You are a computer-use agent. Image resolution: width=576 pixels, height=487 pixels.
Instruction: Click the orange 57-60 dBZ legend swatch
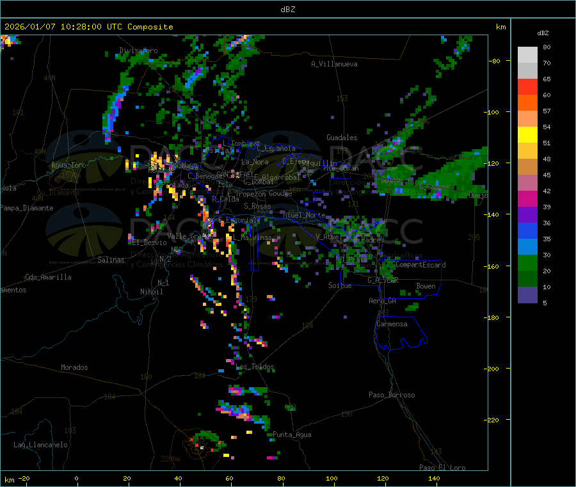tap(527, 103)
